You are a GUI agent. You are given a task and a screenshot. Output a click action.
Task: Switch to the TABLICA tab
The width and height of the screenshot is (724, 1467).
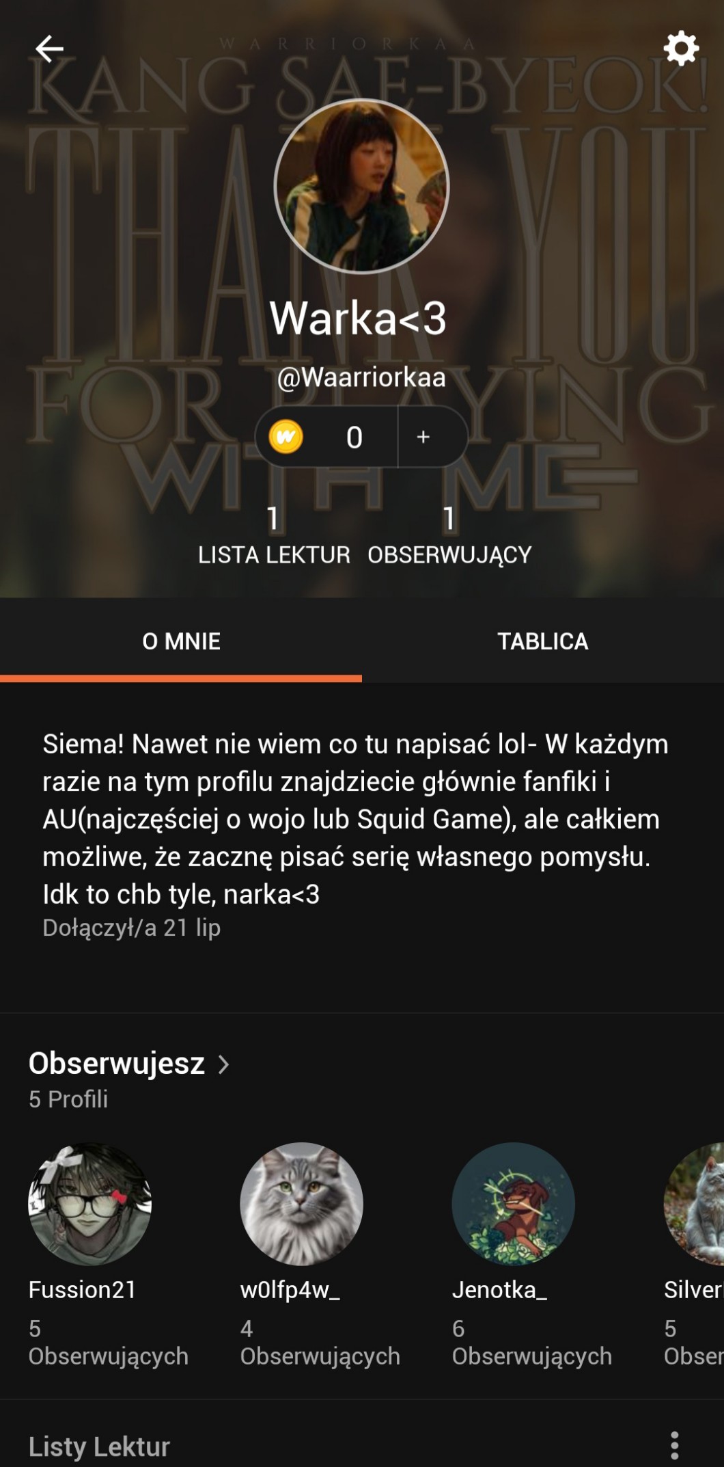(542, 641)
